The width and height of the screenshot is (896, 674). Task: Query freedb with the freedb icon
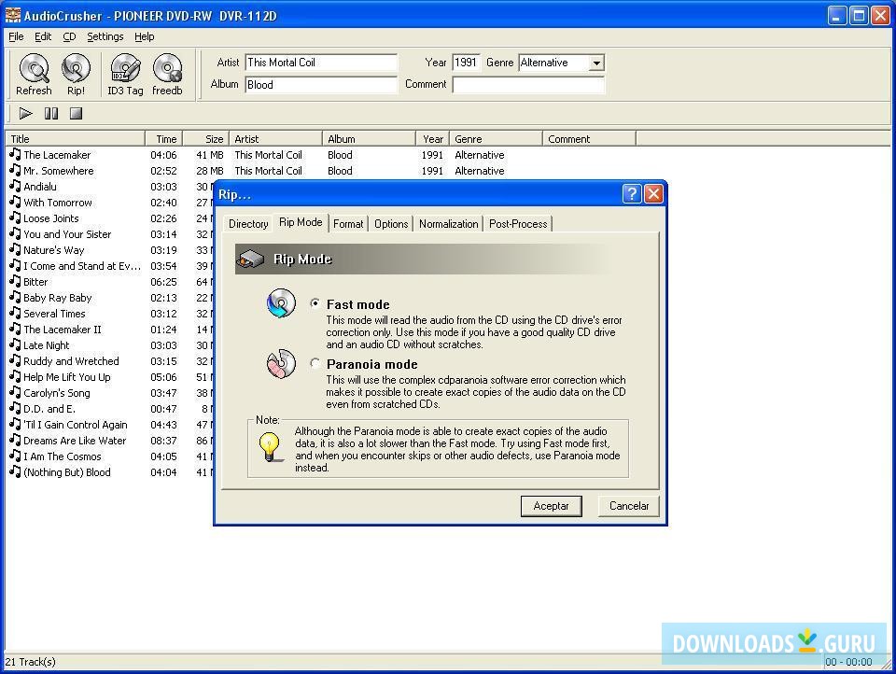point(167,75)
